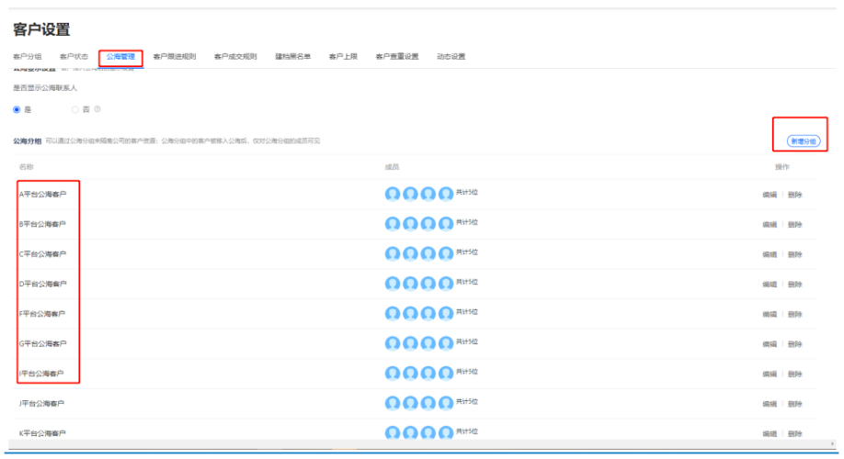This screenshot has height=459, width=844.
Task: Click last member avatar in J平台公海客户 row
Action: 446,403
